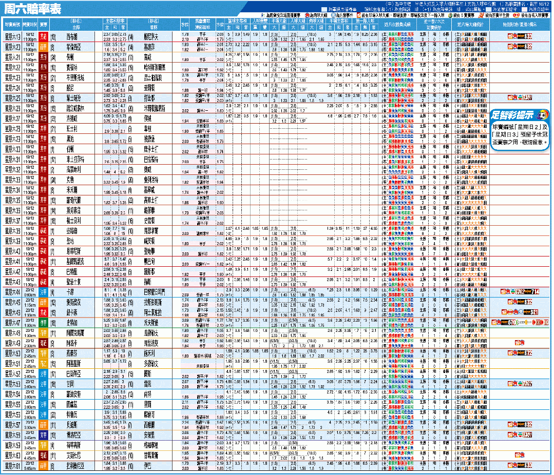Click the white 電視直播賽事 legend swatch
554x475 pixels.
(324, 10)
